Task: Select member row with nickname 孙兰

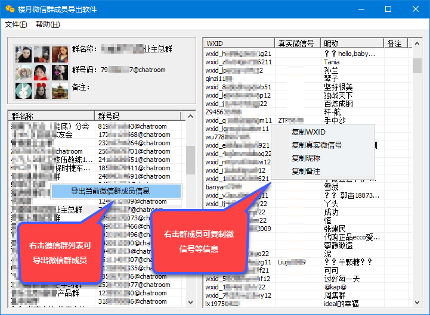Action: (308, 70)
